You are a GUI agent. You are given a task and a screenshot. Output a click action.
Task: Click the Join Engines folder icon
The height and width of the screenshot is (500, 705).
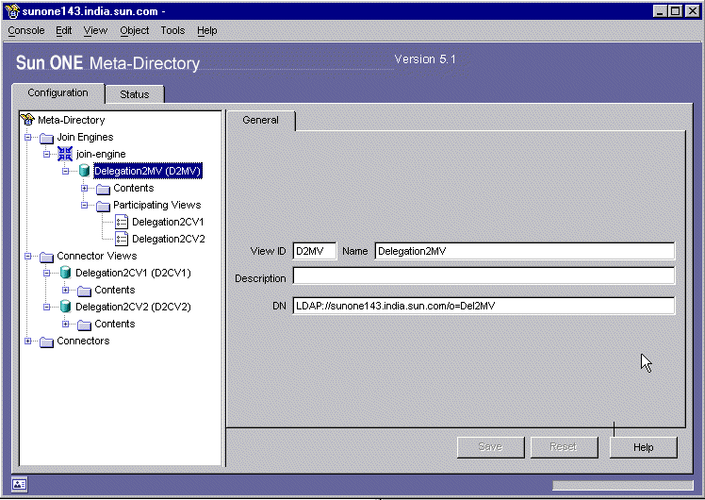click(x=46, y=138)
